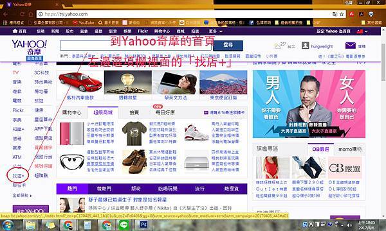The width and height of the screenshot is (386, 231).
Task: Bookmark this page with the star icon
Action: 342,14
